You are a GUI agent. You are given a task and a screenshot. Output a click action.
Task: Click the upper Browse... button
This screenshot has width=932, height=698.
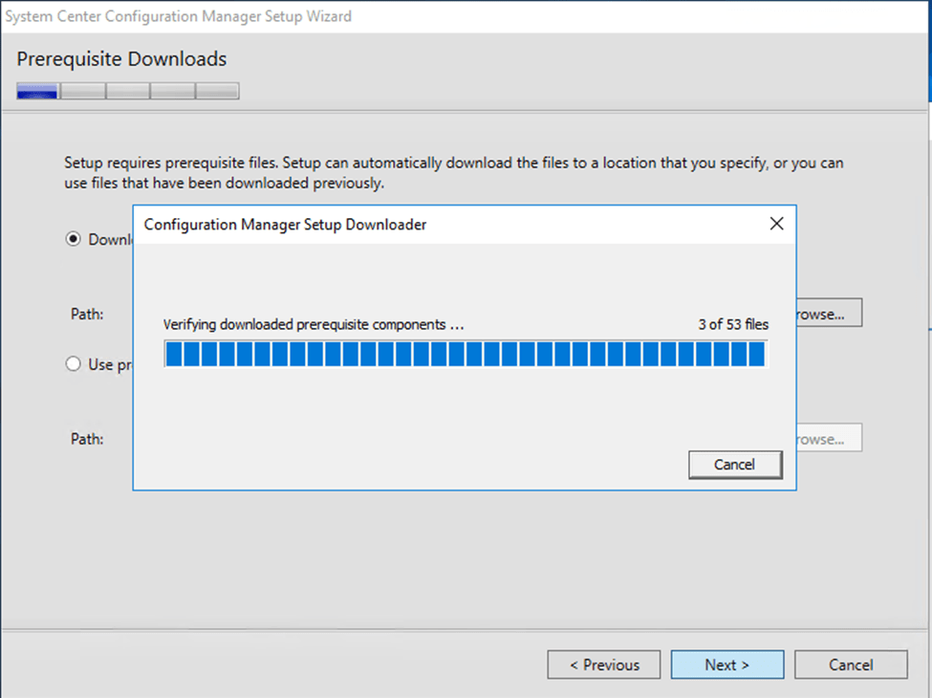830,314
